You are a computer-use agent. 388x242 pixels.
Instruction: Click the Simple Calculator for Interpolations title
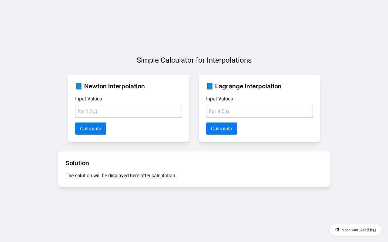(x=194, y=60)
